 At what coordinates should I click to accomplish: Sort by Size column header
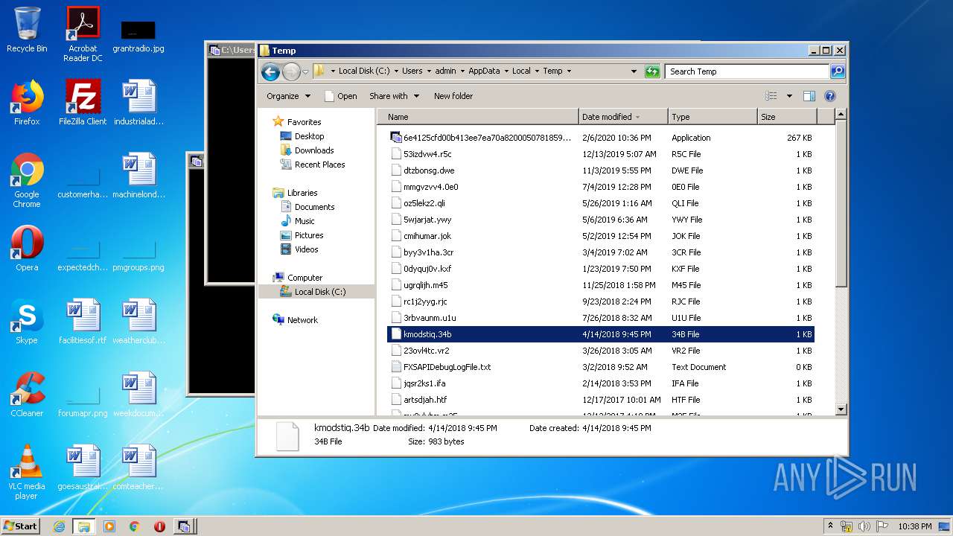click(787, 117)
